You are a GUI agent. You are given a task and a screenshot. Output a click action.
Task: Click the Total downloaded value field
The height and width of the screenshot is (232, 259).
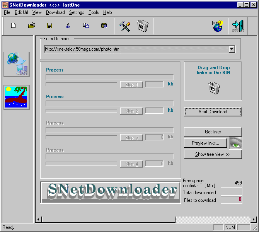(x=232, y=191)
